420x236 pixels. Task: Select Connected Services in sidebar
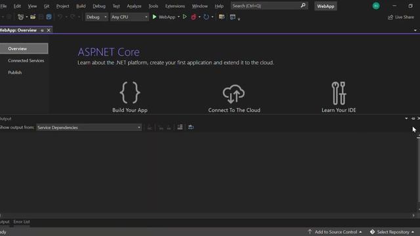[x=26, y=60]
